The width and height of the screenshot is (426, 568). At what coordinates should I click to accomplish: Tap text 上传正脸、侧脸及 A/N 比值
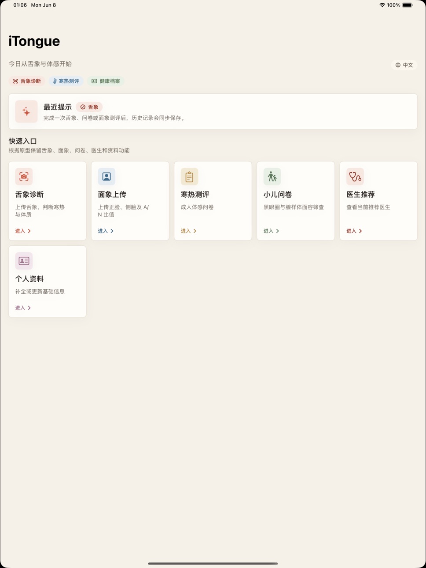(123, 211)
